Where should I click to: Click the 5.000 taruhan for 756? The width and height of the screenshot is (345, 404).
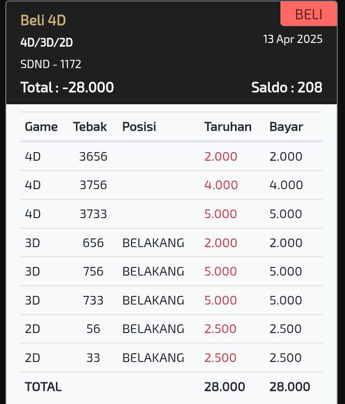[221, 271]
